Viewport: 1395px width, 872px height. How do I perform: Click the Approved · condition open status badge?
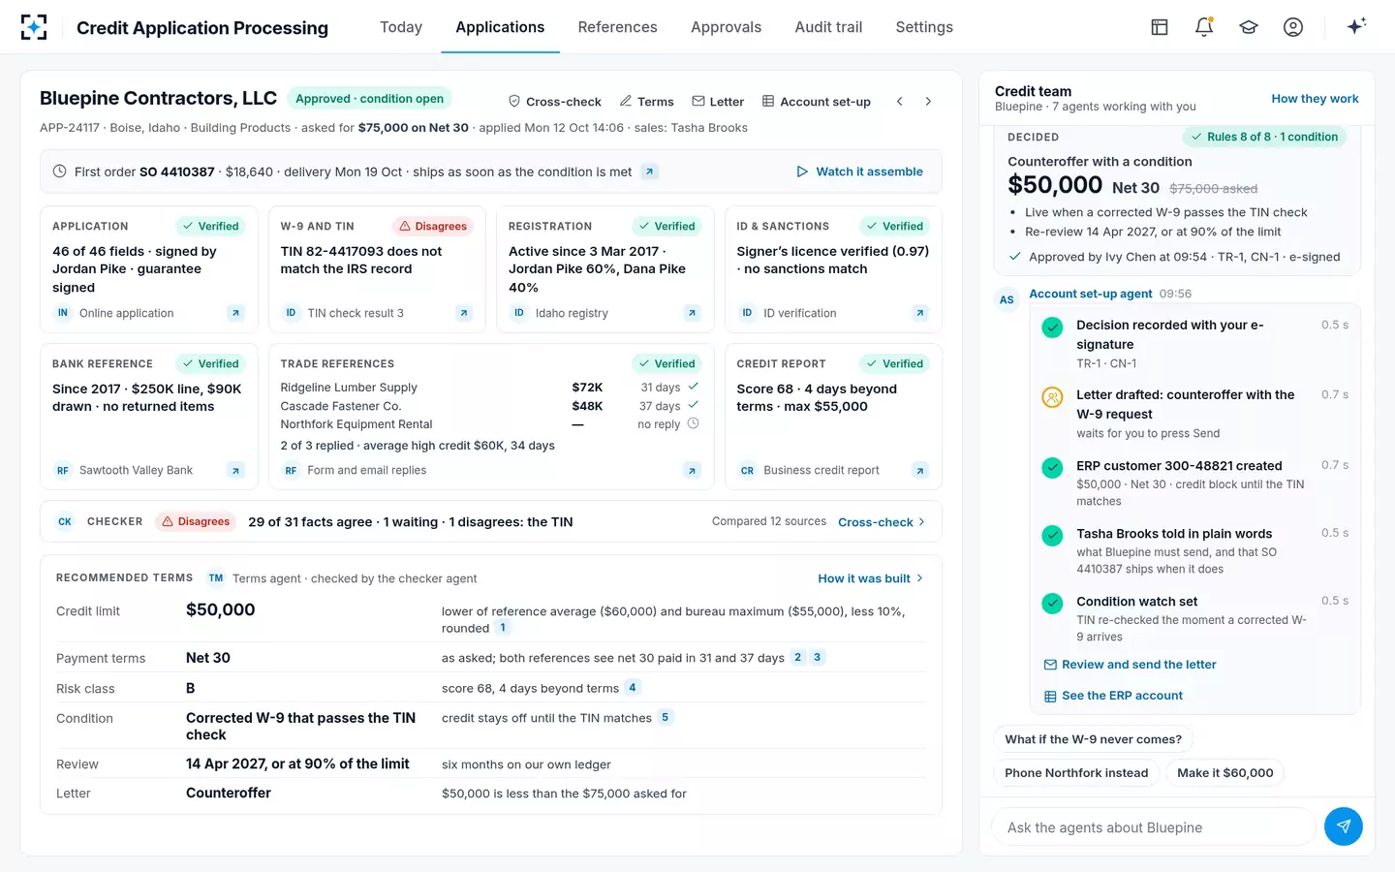click(x=369, y=99)
